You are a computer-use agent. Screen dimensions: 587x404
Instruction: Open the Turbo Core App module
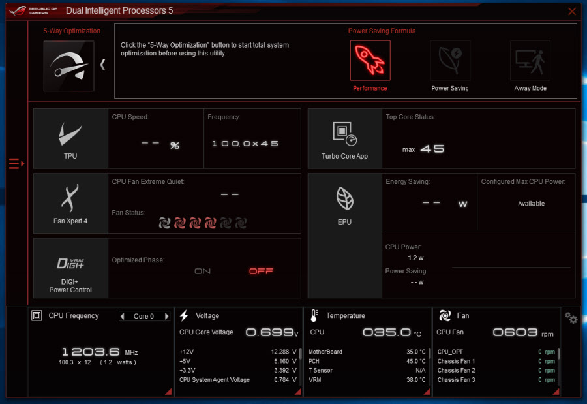[344, 138]
